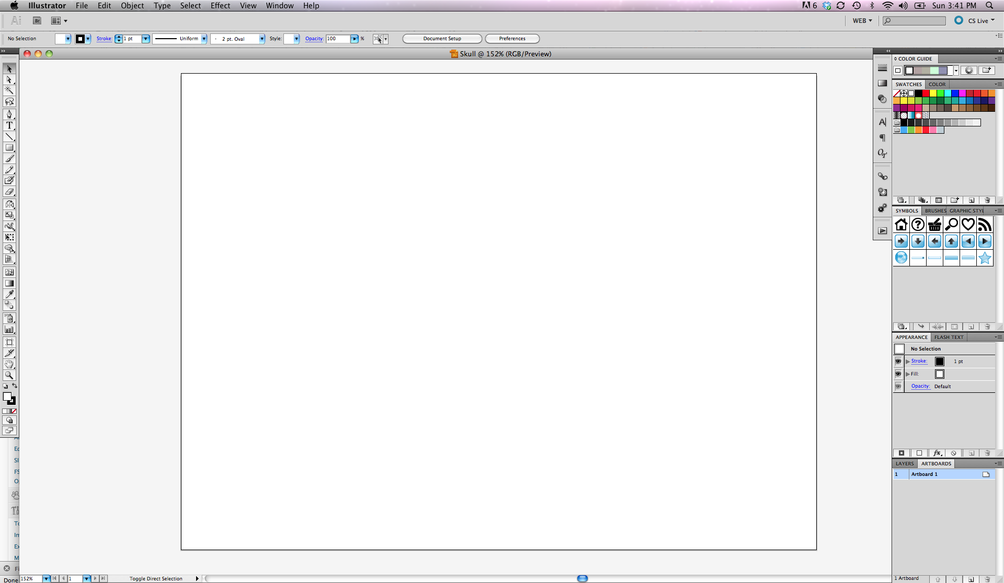Pick the yellow swatch in Swatches panel
Screen dimensions: 1004x583
tap(933, 94)
